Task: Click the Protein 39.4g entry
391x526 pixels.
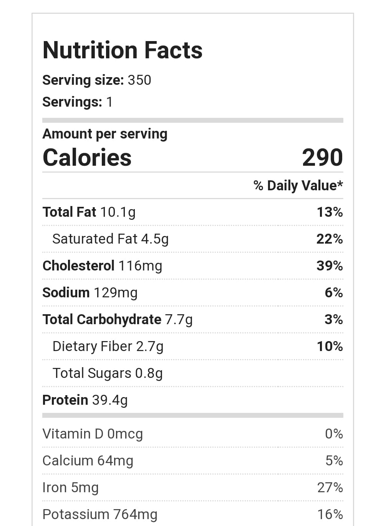Action: 85,400
